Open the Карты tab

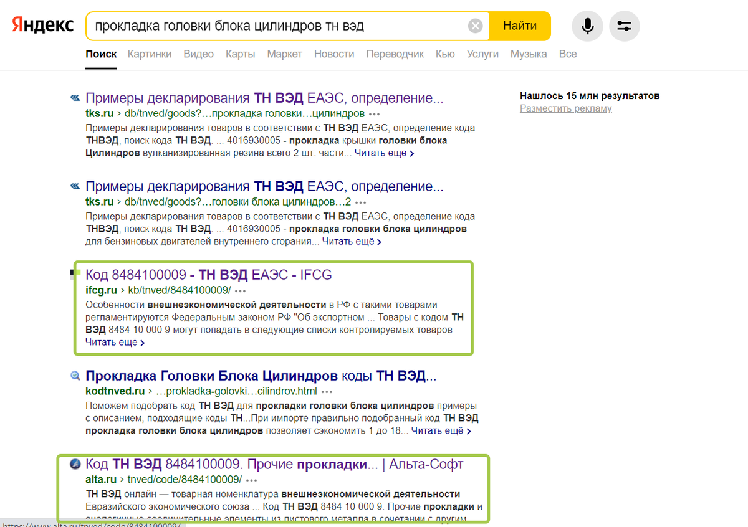(241, 54)
